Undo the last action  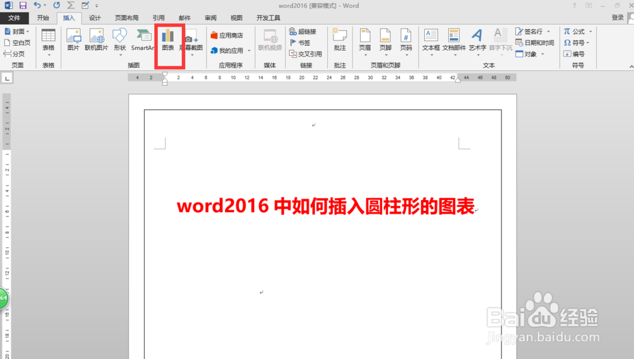37,6
